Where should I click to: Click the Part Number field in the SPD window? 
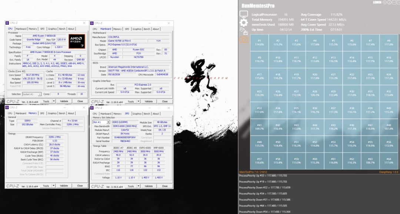tap(125, 137)
